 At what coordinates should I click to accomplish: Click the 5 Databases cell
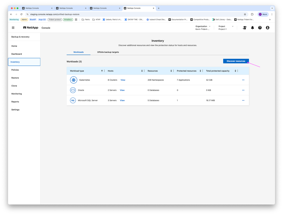pos(153,101)
